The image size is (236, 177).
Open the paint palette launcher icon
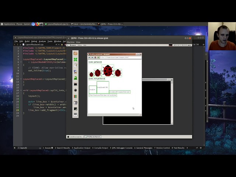coord(75,72)
